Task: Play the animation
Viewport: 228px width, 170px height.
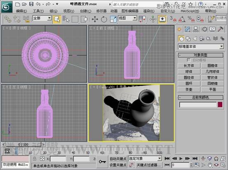Action: pos(181,158)
